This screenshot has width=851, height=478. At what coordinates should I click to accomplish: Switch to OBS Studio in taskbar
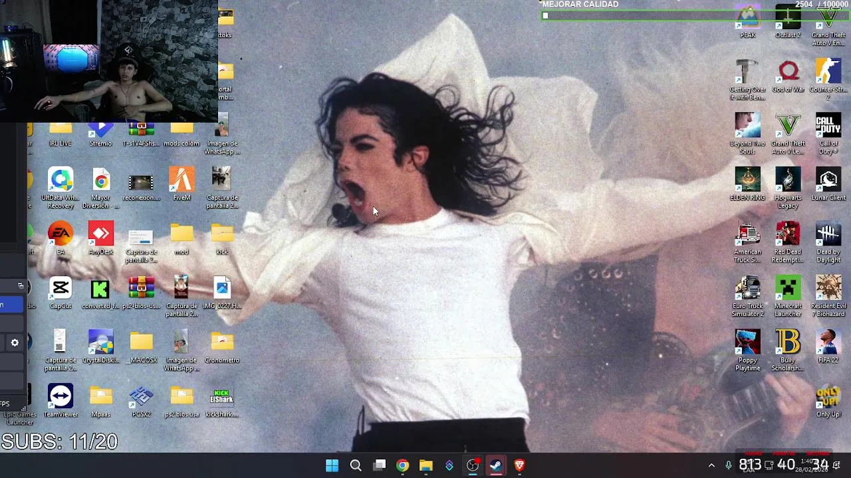[x=473, y=465]
